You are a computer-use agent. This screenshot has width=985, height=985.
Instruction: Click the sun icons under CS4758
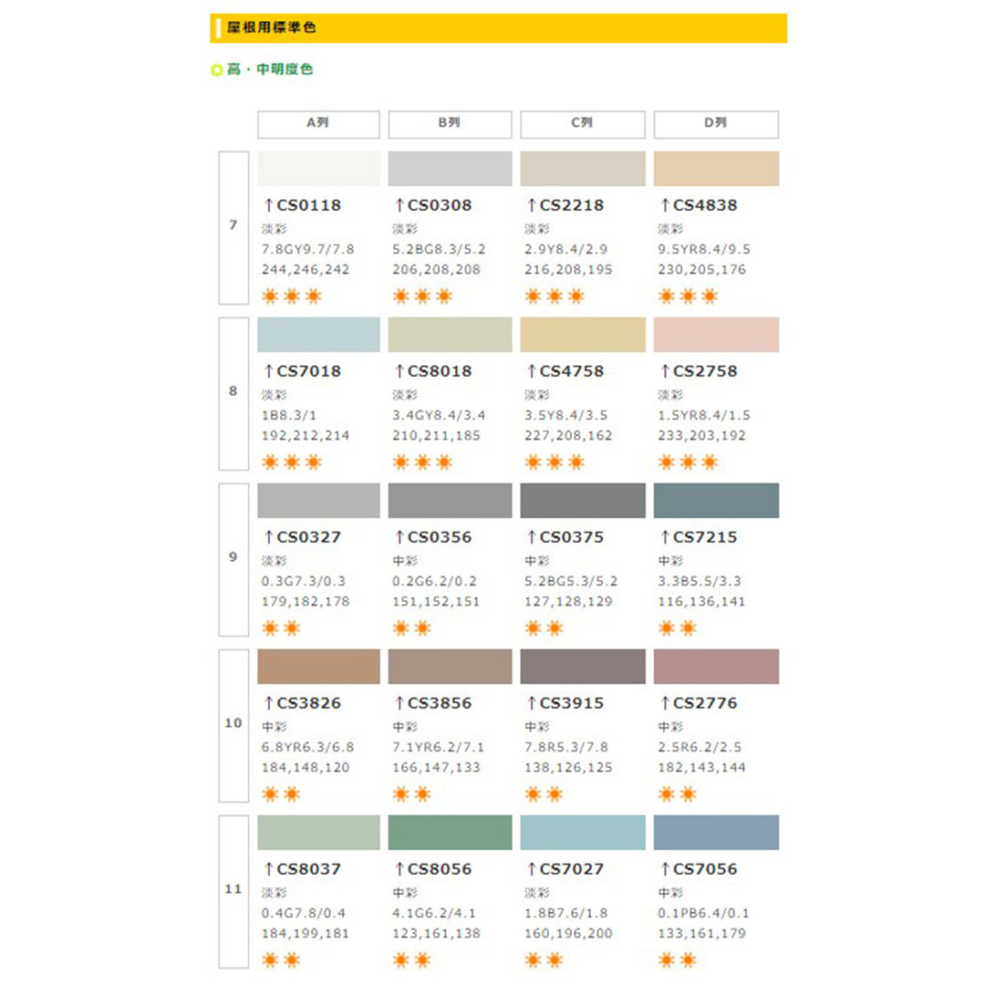[555, 461]
